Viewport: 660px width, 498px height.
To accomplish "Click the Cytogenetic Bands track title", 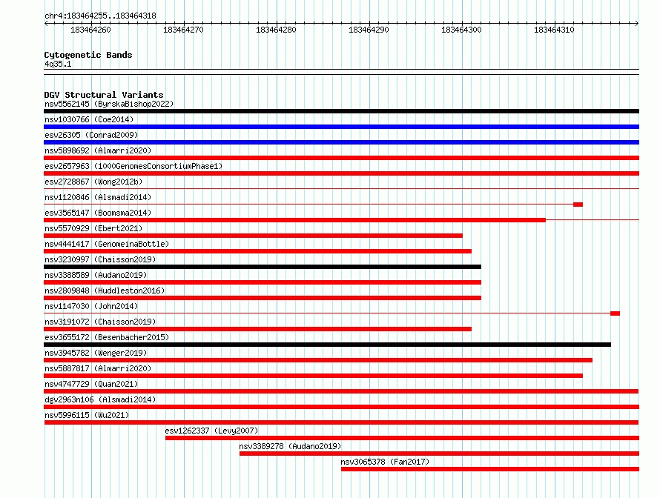I will 88,55.
